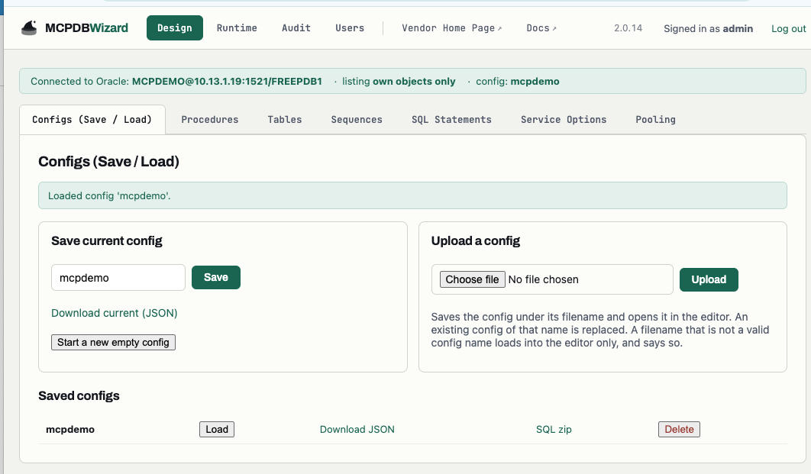Click the 'Upload a config' heading
The height and width of the screenshot is (474, 811).
coord(475,240)
